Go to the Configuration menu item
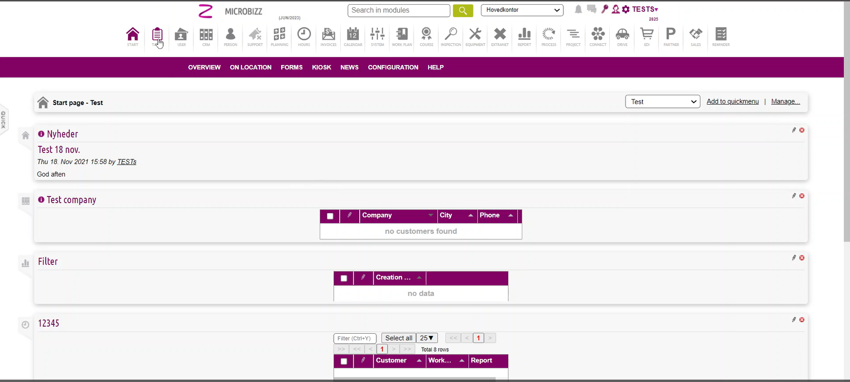The width and height of the screenshot is (850, 382). (393, 67)
